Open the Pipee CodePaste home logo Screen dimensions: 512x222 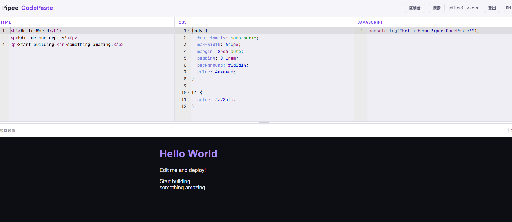point(27,8)
